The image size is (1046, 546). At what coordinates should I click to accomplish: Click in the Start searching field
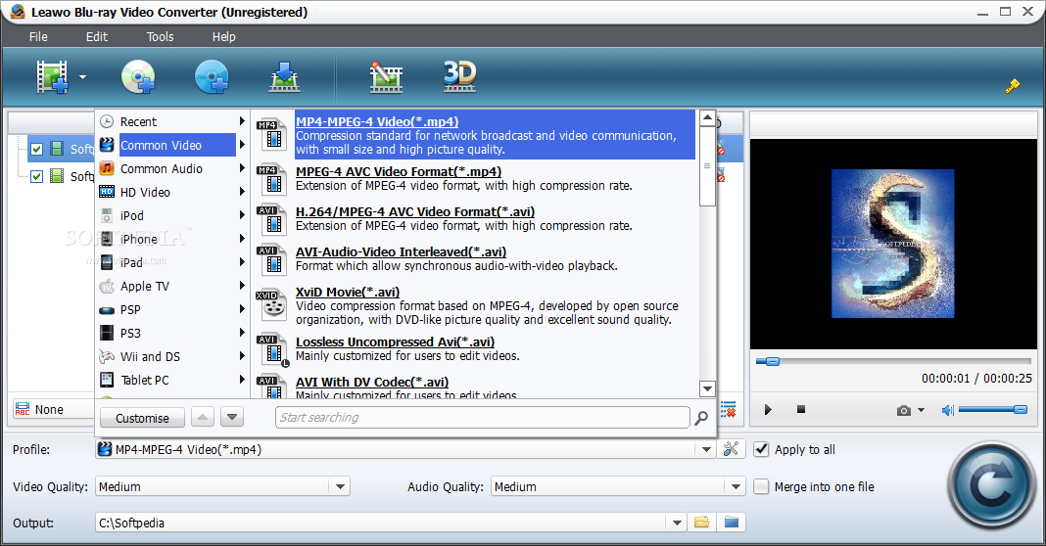pos(482,418)
